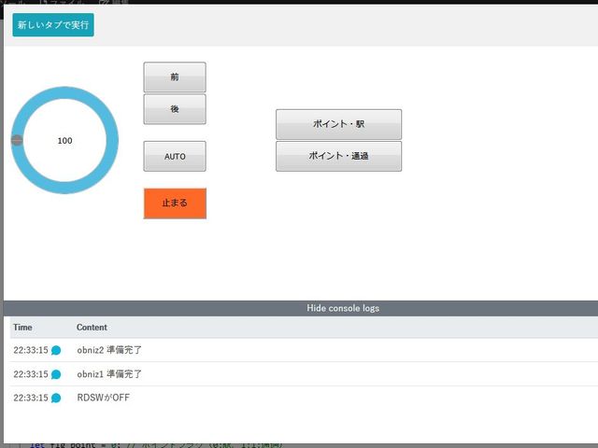Image resolution: width=598 pixels, height=448 pixels.
Task: Collapse the Hide console logs bar
Action: 343,308
